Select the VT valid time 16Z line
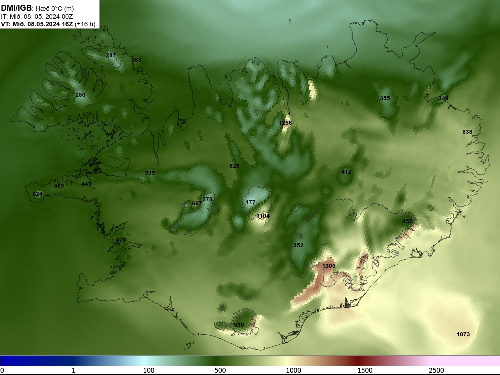Viewport: 500px width, 375px height. [48, 24]
